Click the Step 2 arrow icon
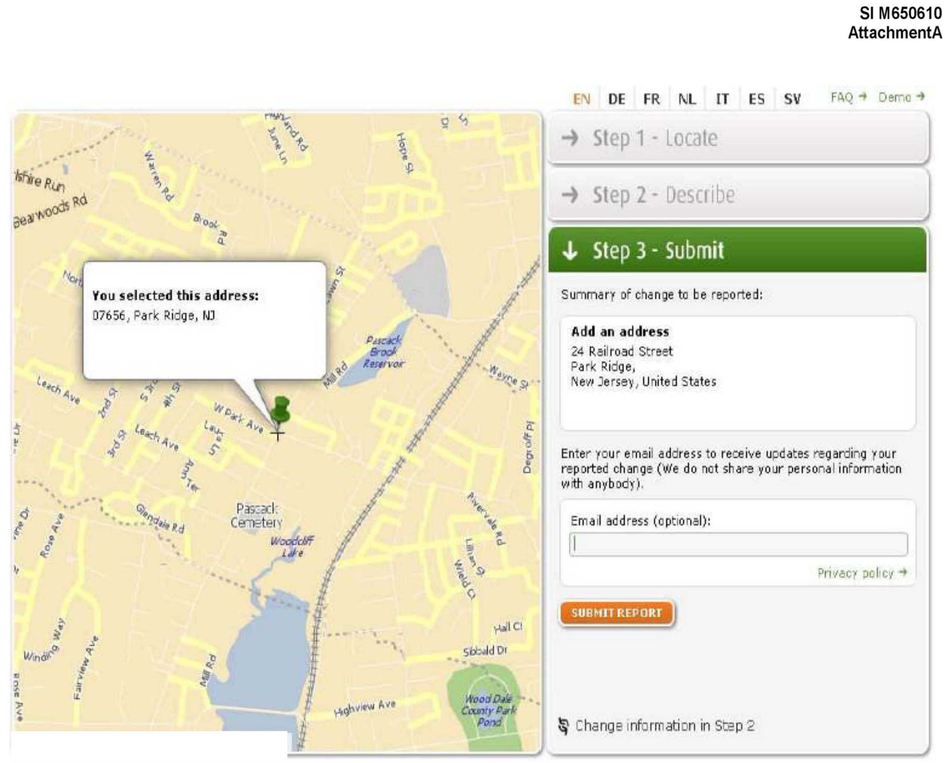This screenshot has width=945, height=763. click(x=570, y=194)
